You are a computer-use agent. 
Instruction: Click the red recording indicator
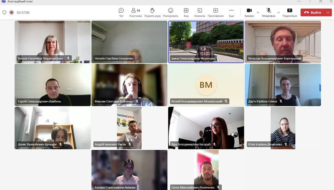point(12,13)
